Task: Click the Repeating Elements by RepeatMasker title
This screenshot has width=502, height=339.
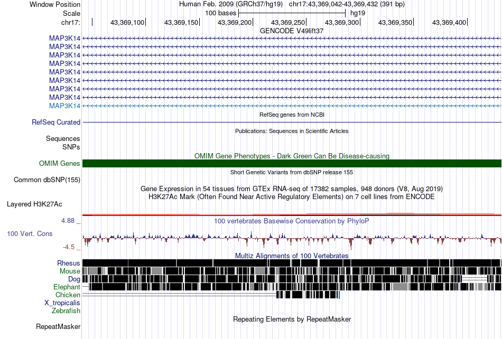Action: pyautogui.click(x=292, y=319)
